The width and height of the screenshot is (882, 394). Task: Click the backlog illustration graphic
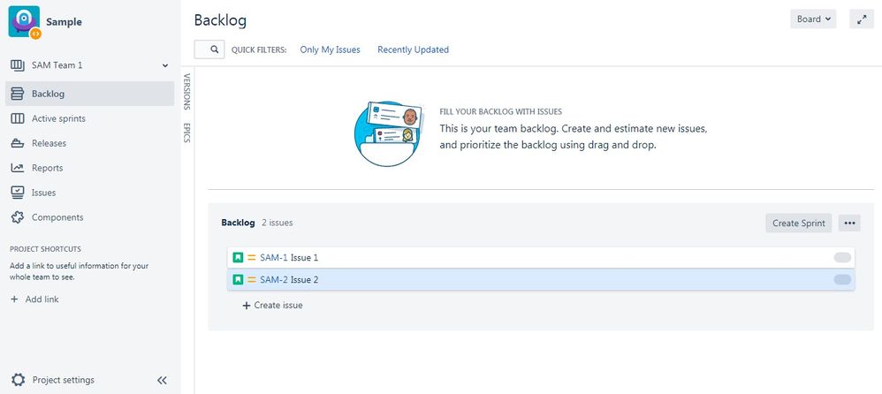388,133
